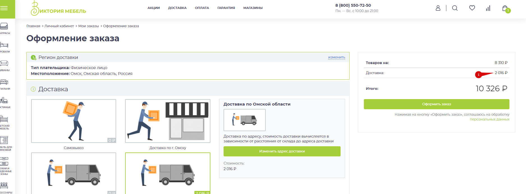The width and height of the screenshot is (526, 194).
Task: Go to Личный кабинет breadcrumb
Action: click(59, 26)
